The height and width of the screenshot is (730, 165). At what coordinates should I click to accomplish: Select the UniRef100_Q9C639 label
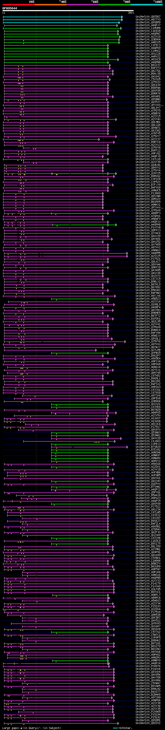tap(148, 85)
